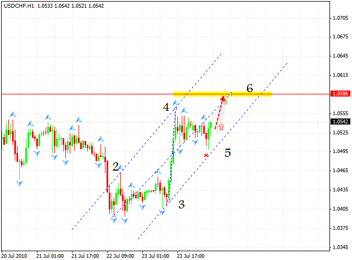Select wave label 2
352x260 pixels.
point(116,167)
